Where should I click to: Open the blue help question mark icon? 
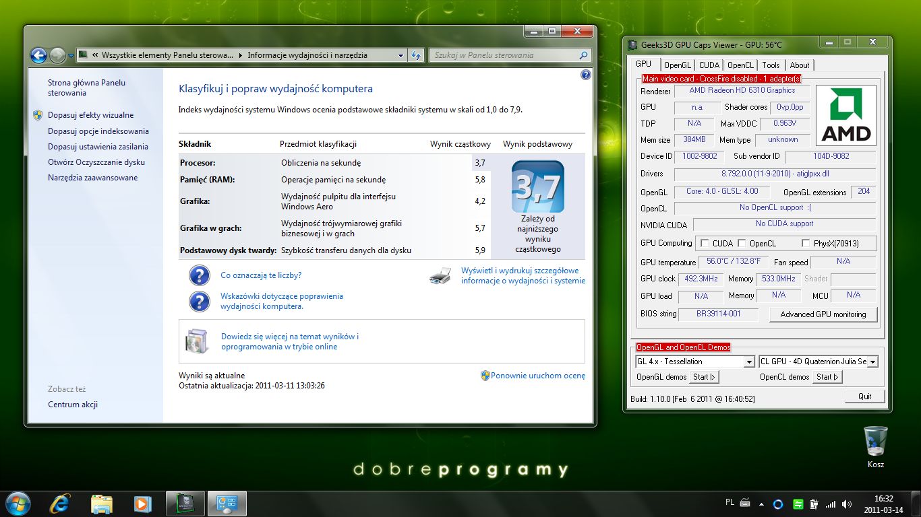click(585, 75)
